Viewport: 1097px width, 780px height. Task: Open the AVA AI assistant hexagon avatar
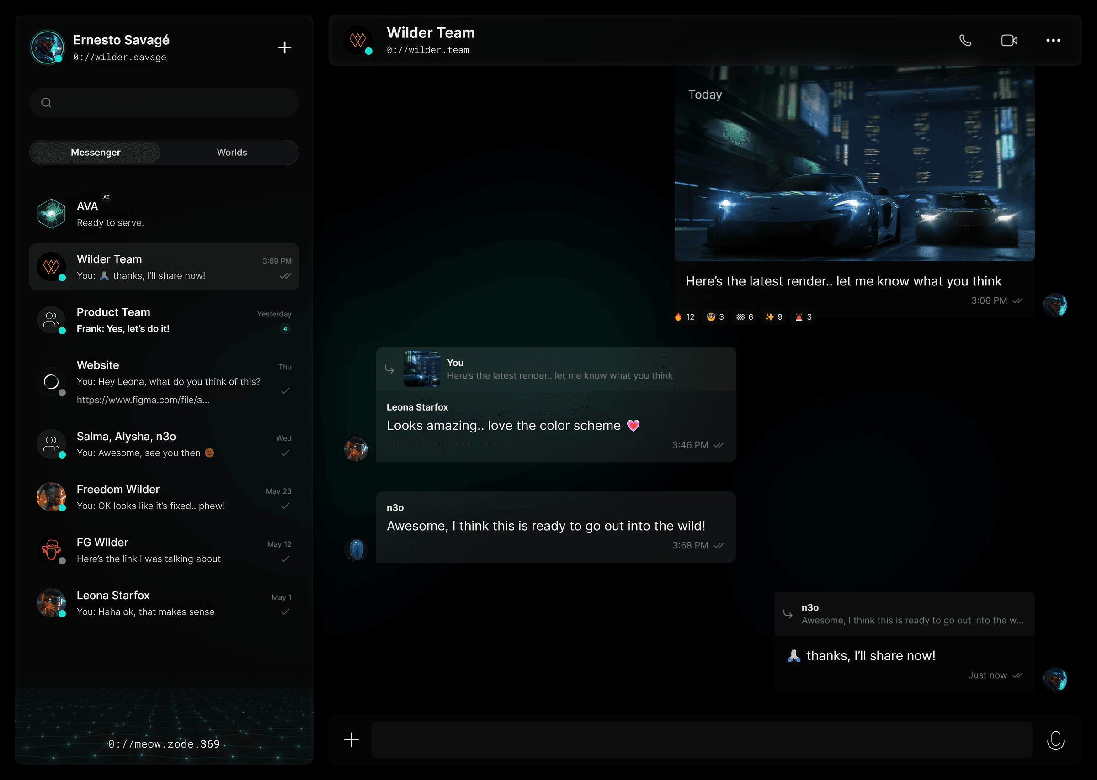pyautogui.click(x=52, y=214)
